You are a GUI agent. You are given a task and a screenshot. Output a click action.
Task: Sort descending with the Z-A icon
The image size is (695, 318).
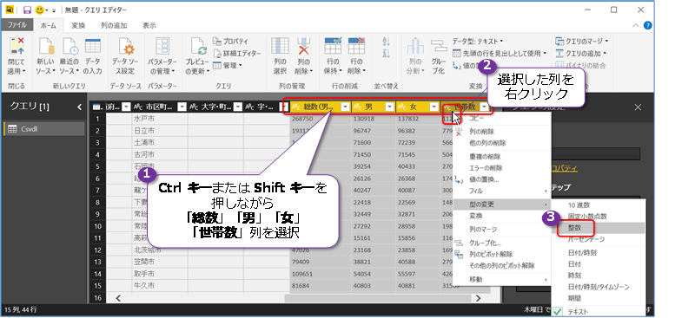click(386, 54)
